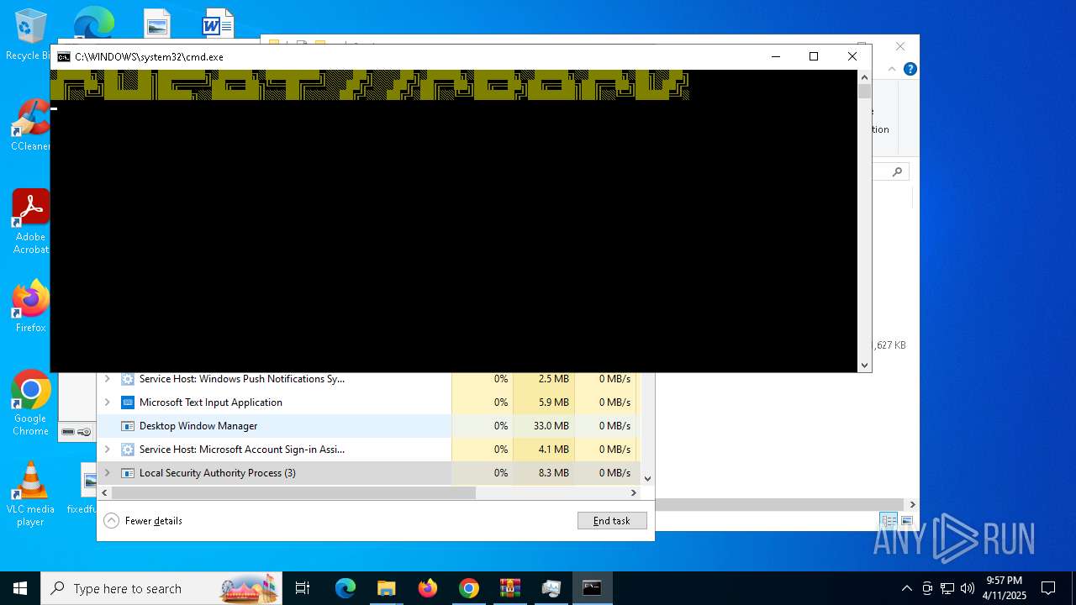The height and width of the screenshot is (605, 1076).
Task: Select the image file icon on desktop
Action: tap(156, 25)
